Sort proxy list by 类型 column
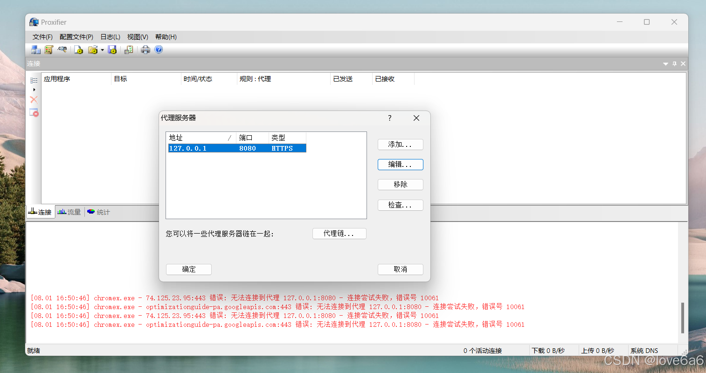The image size is (706, 373). click(287, 138)
